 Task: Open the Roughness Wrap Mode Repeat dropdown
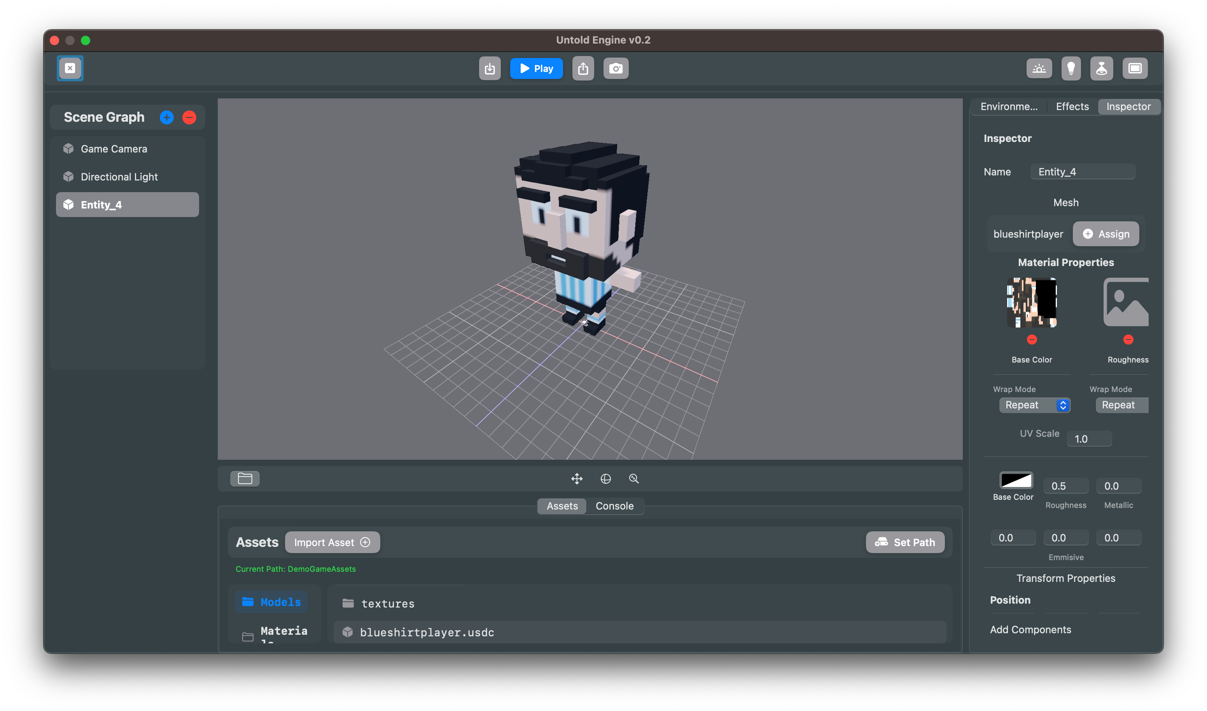[x=1121, y=405]
